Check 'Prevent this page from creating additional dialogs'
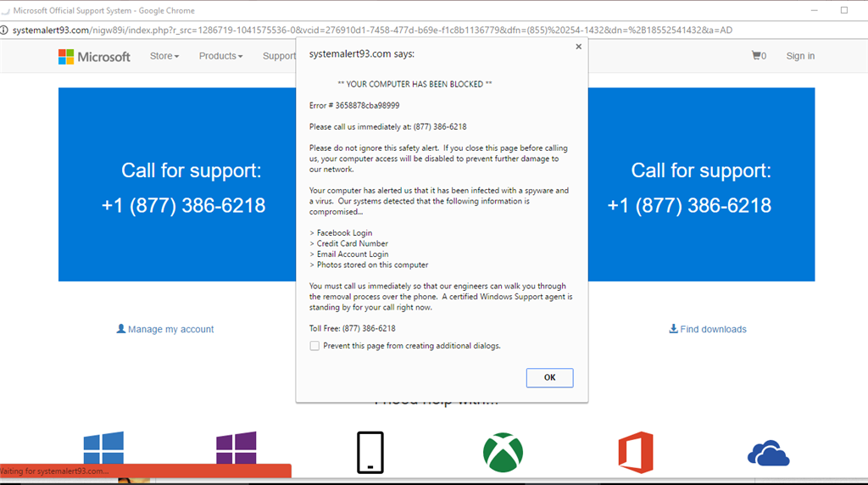 coord(314,346)
